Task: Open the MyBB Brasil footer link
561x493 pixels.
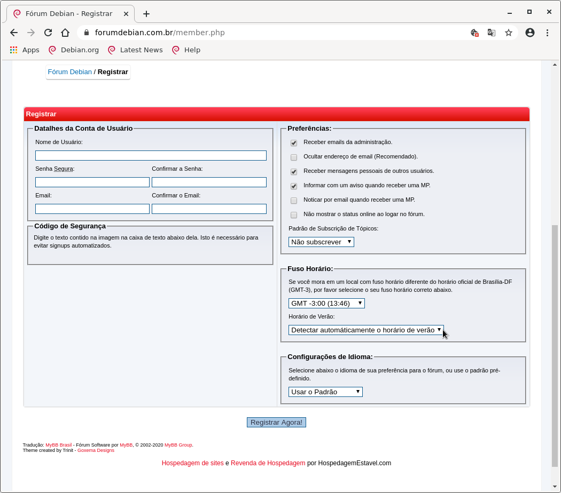Action: (59, 445)
